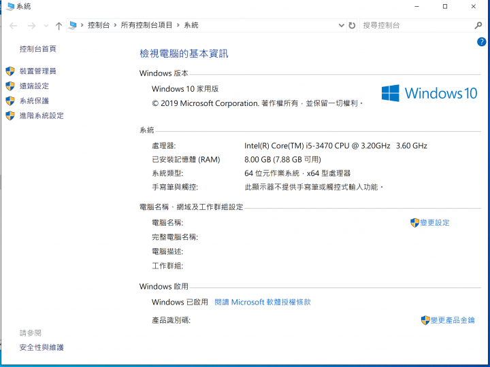The image size is (490, 367).
Task: Go up one level with the Up arrow
Action: (59, 26)
